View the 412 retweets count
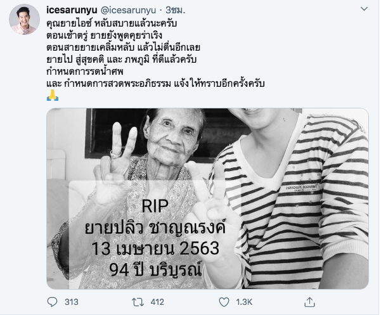The image size is (381, 315). tap(157, 302)
